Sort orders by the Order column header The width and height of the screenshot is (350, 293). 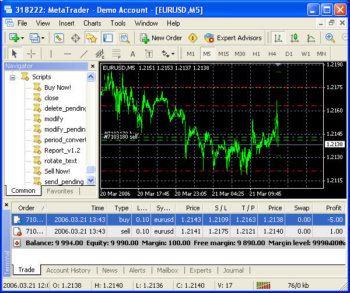(x=29, y=208)
